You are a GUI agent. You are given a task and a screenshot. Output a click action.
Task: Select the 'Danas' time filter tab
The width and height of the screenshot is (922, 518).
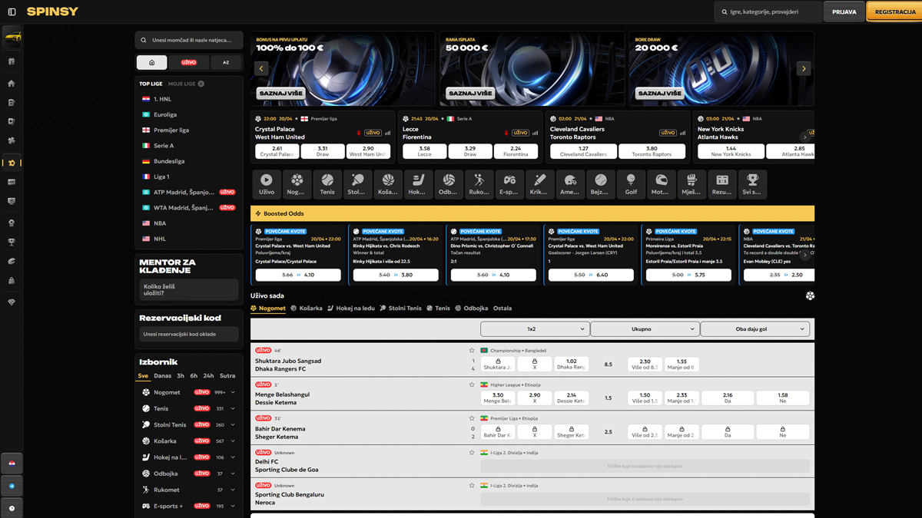(162, 376)
